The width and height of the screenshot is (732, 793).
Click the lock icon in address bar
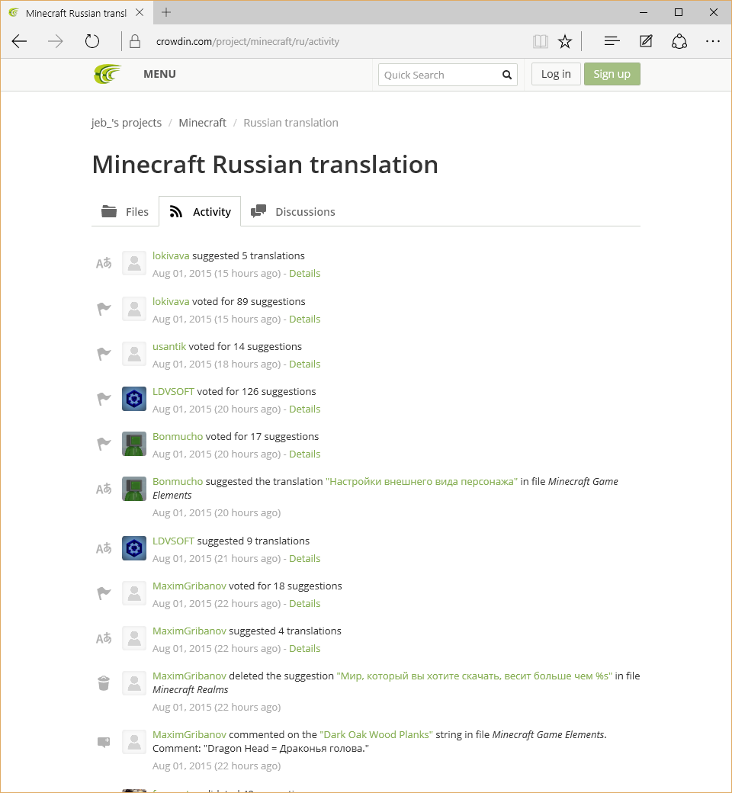[x=134, y=41]
